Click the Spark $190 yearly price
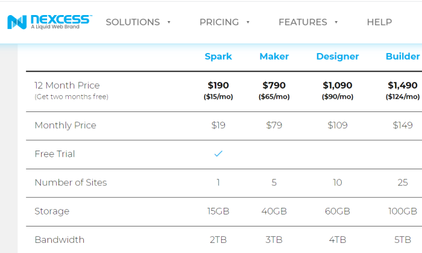The width and height of the screenshot is (422, 253). pyautogui.click(x=218, y=86)
